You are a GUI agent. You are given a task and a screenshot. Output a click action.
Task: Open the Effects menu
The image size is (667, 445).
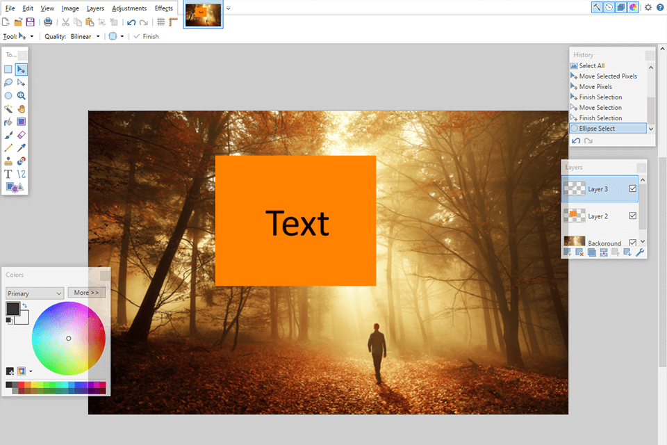pyautogui.click(x=163, y=8)
